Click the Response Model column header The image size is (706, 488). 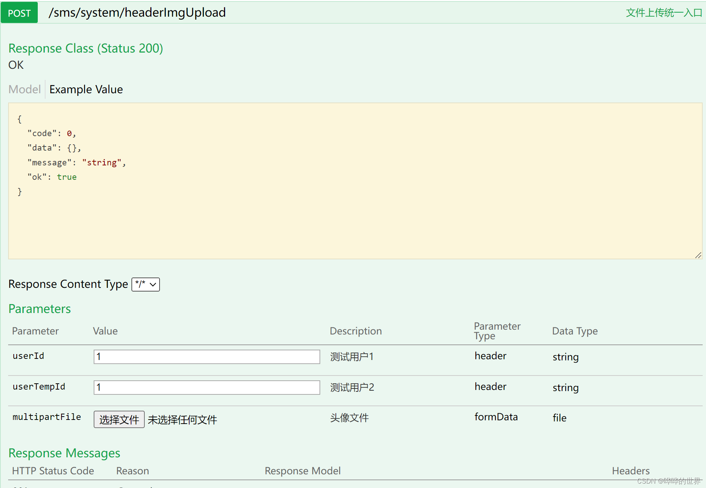tap(302, 471)
